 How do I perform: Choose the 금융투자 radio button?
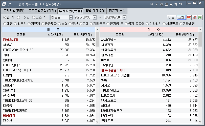pos(43,24)
